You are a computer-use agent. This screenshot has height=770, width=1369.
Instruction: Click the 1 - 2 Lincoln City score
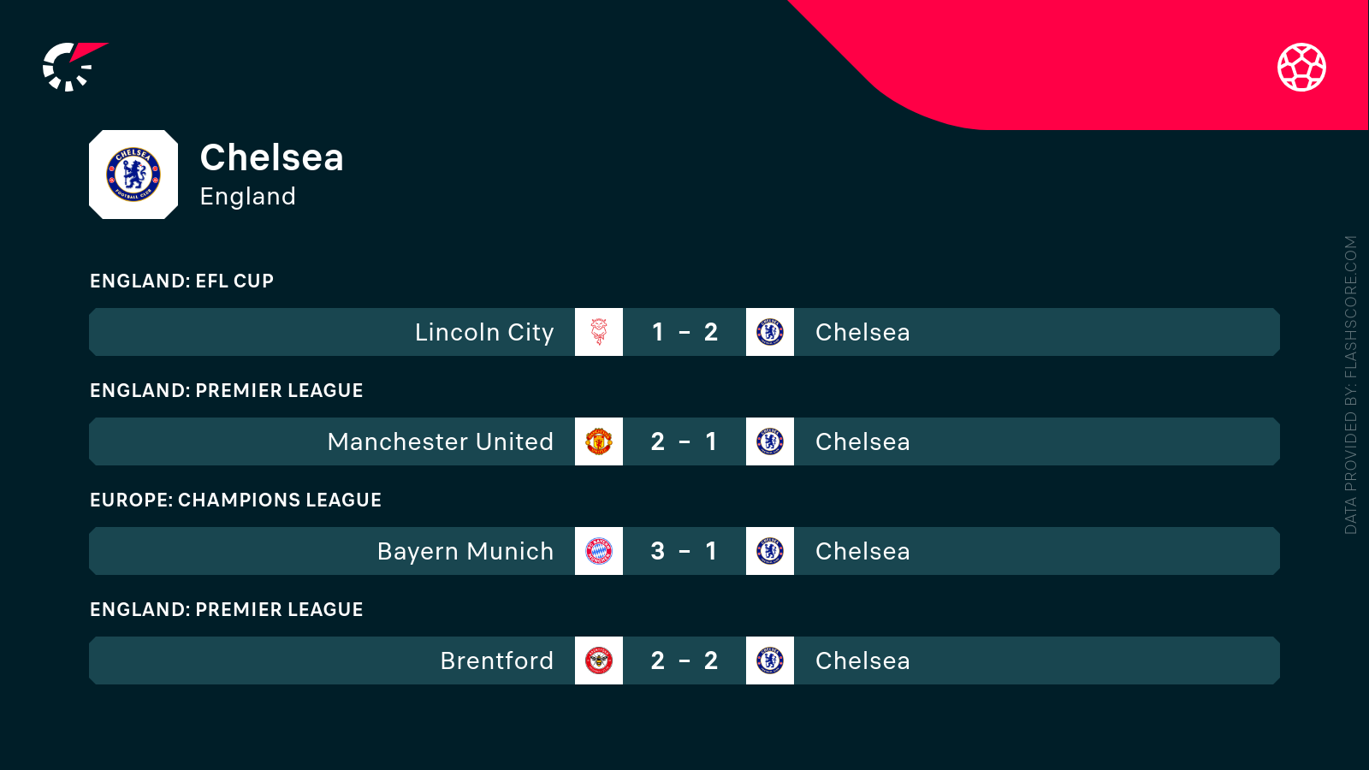pos(684,332)
